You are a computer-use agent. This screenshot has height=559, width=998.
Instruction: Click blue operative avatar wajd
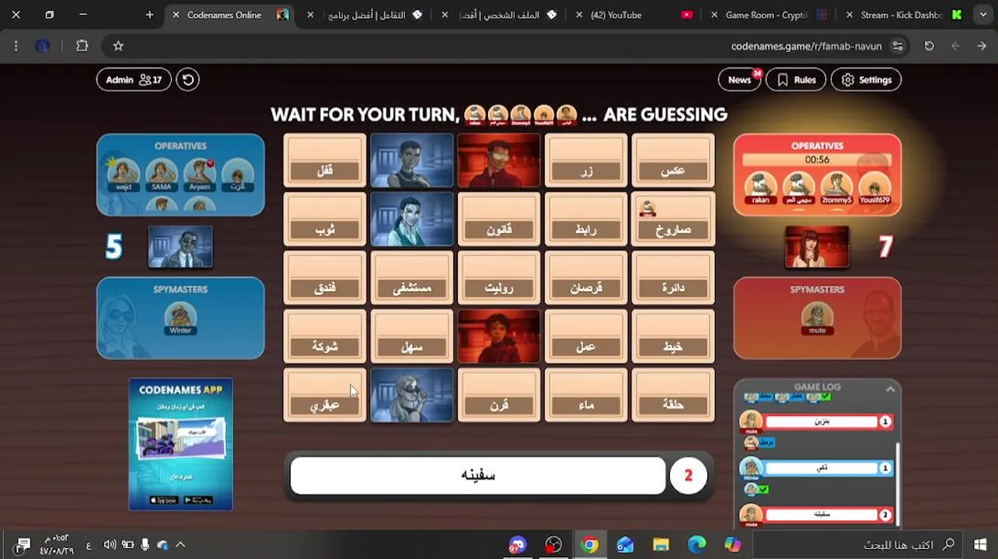123,175
